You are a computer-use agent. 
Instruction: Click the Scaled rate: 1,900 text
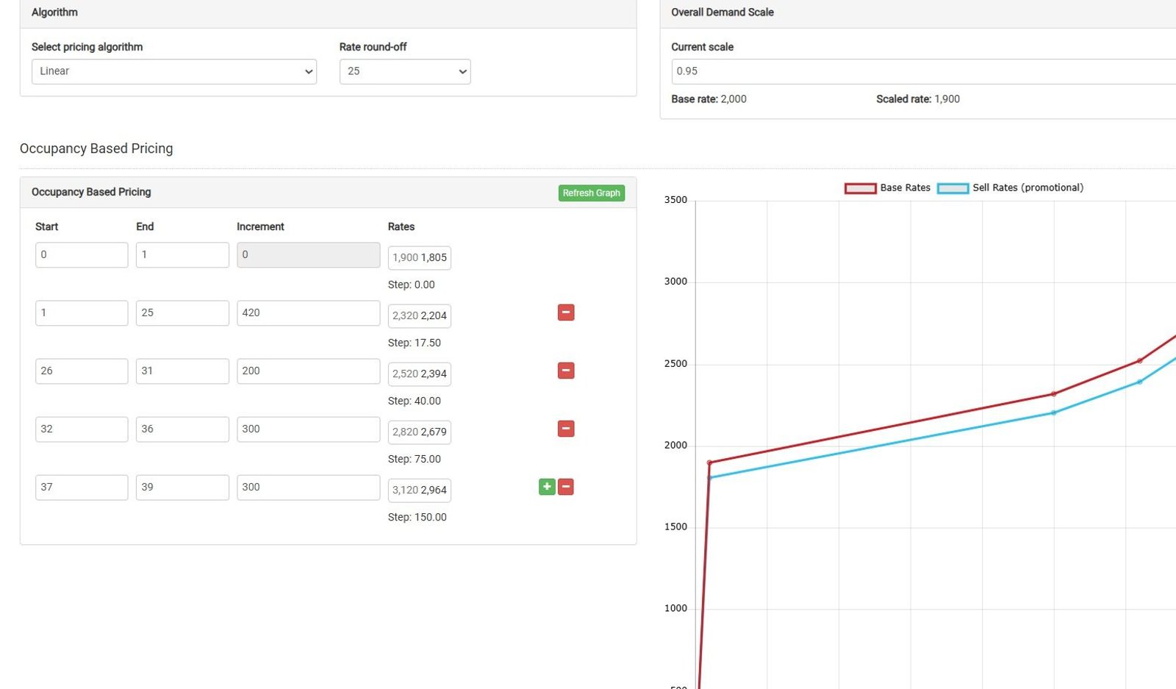point(918,99)
